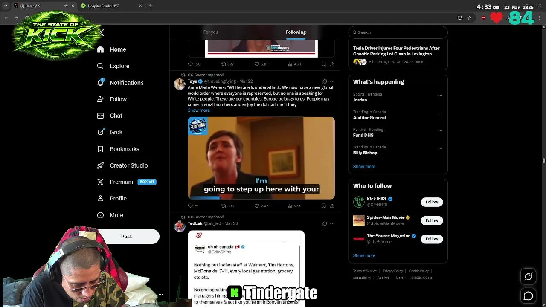Open more options on Taya's post

pos(332,81)
